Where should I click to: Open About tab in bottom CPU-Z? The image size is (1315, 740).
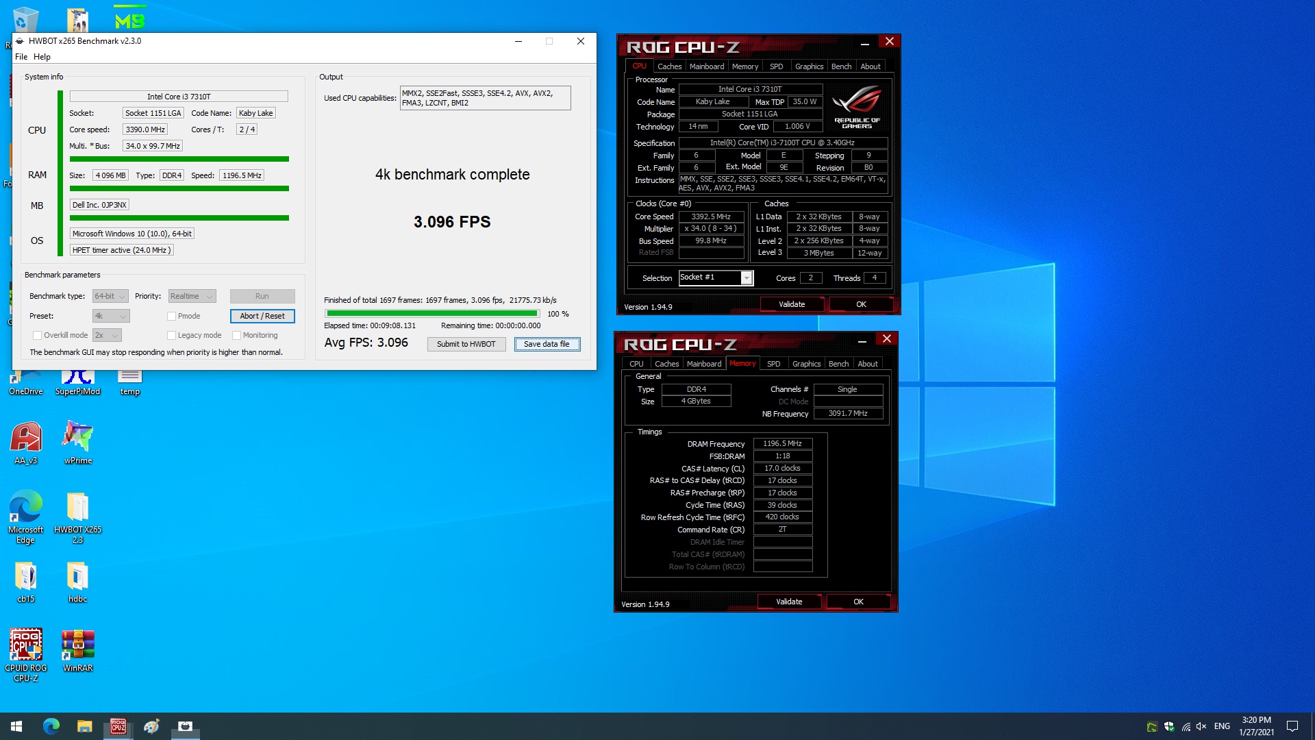point(868,364)
